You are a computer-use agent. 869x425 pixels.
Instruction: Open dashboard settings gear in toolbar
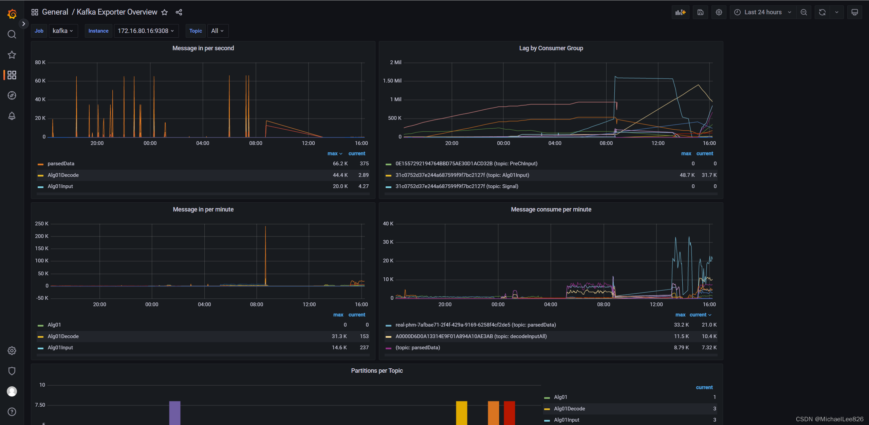click(719, 12)
